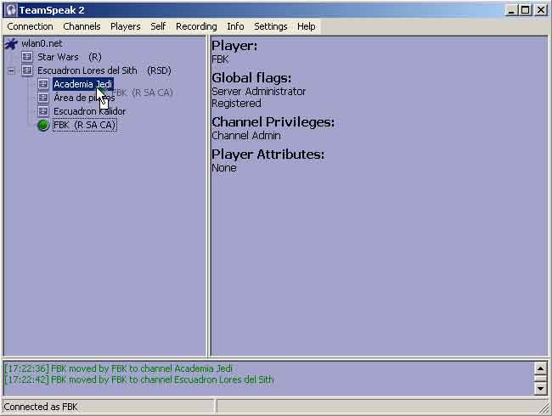Click the 'Channel Privileges:' heading

[x=273, y=122]
